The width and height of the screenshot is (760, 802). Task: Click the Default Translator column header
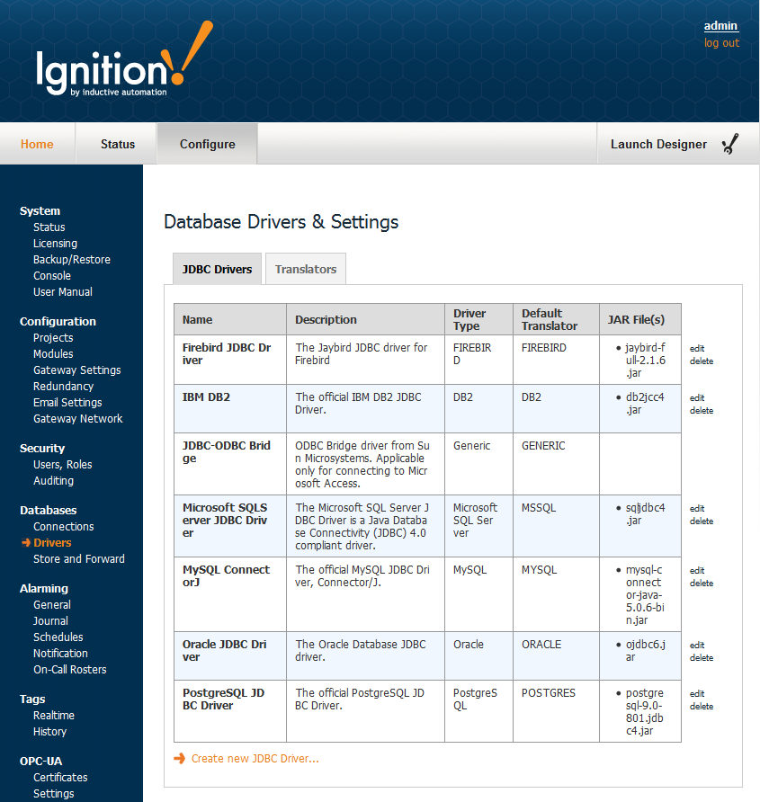557,320
